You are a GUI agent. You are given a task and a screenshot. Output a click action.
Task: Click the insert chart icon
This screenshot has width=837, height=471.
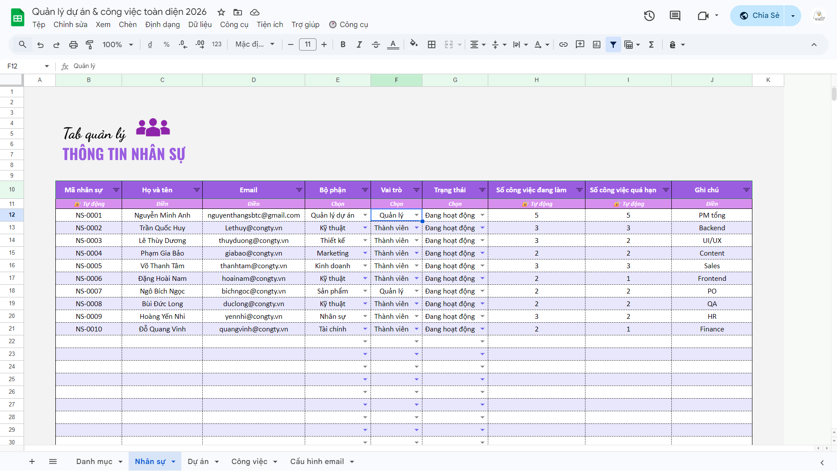596,44
